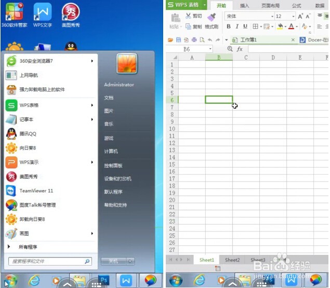Expand the font color dropdown arrow
330x288 pixels.
click(297, 26)
